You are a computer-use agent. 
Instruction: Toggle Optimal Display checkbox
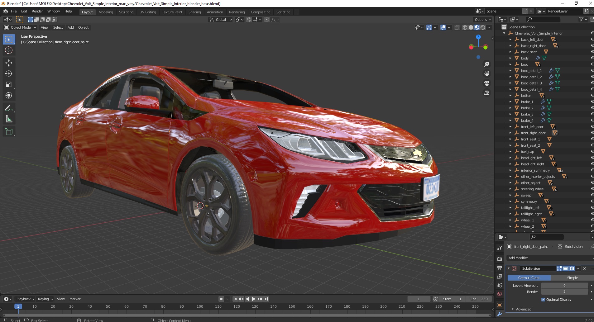pyautogui.click(x=543, y=300)
